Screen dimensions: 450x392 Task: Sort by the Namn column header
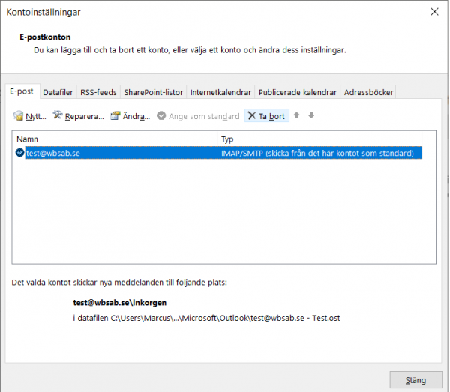(115, 139)
